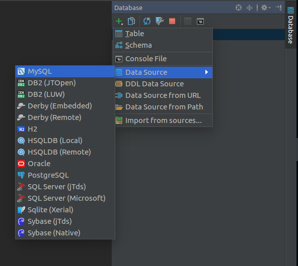Screen dimensions: 298x266
Task: Select HSQLDB (Remote) data source
Action: click(x=65, y=153)
